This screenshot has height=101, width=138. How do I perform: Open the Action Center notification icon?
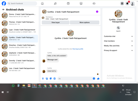point(134,92)
